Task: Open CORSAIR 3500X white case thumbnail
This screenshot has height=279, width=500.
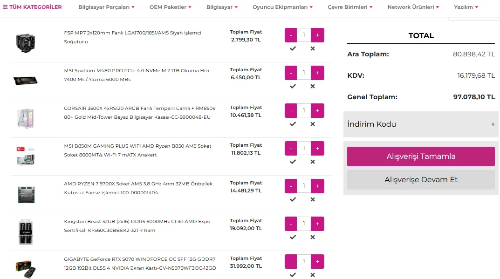Action: pyautogui.click(x=26, y=118)
